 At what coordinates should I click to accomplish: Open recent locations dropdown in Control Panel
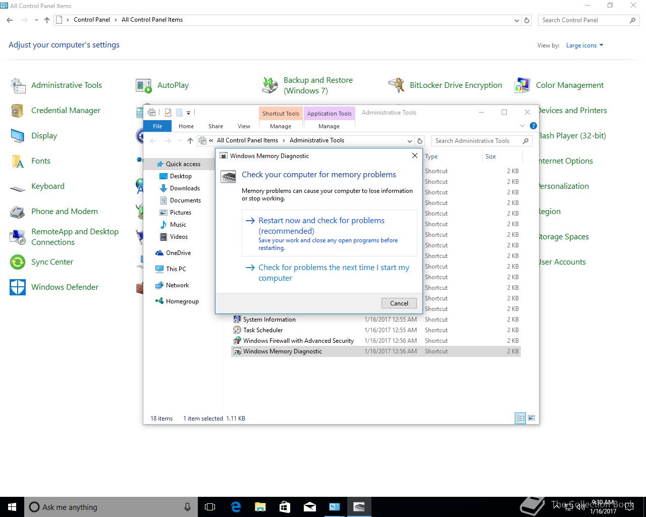click(36, 20)
